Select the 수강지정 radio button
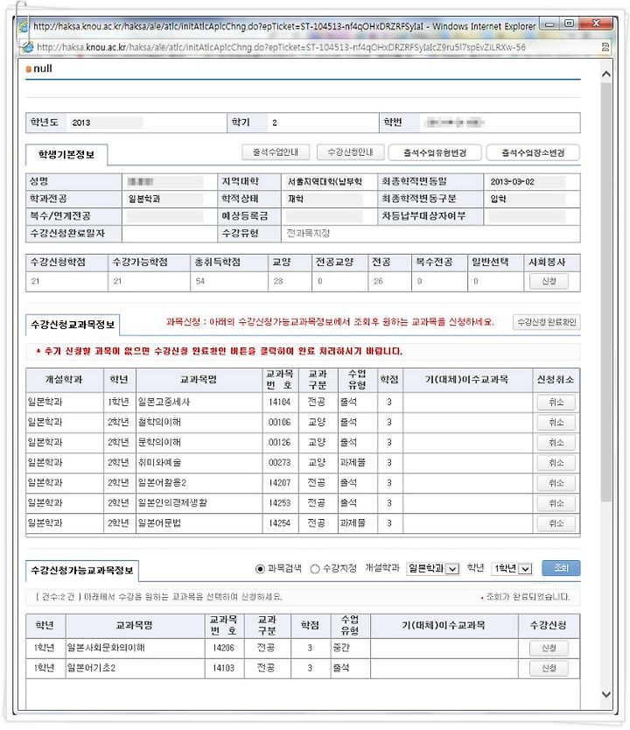The height and width of the screenshot is (730, 630). coord(315,569)
